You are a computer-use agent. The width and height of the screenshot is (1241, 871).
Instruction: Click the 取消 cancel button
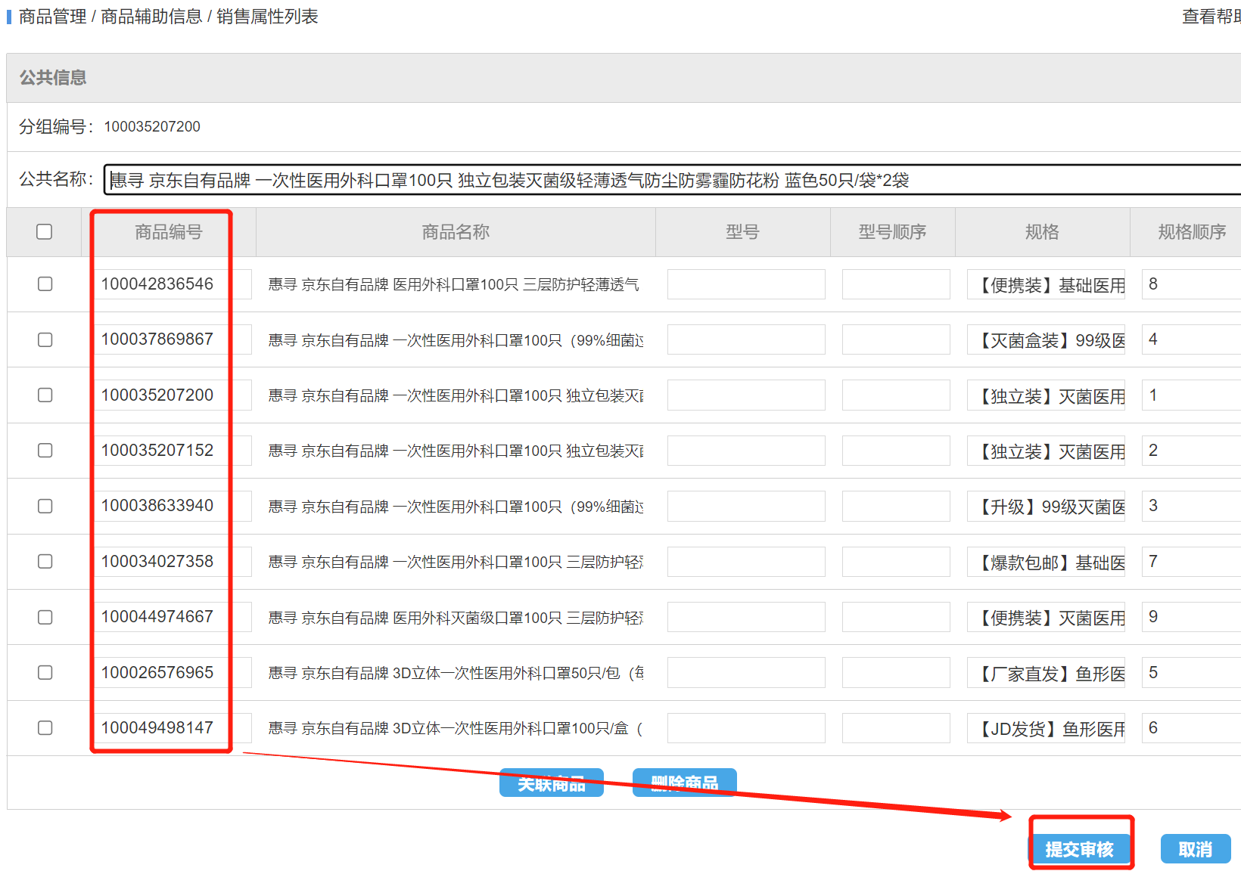pos(1196,849)
